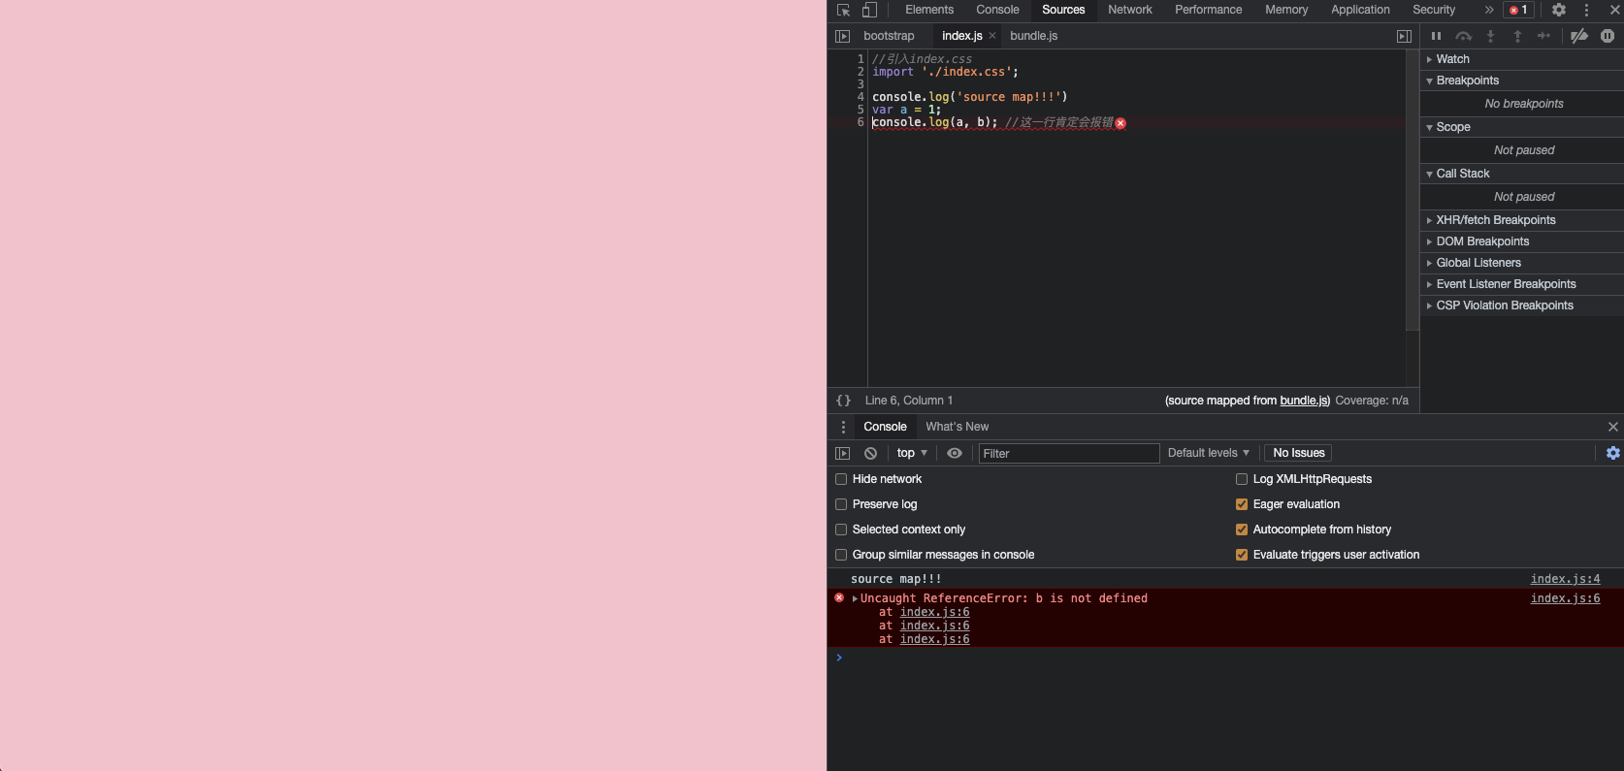The width and height of the screenshot is (1624, 771).
Task: Open index.js:6 link right of error
Action: click(x=1565, y=598)
